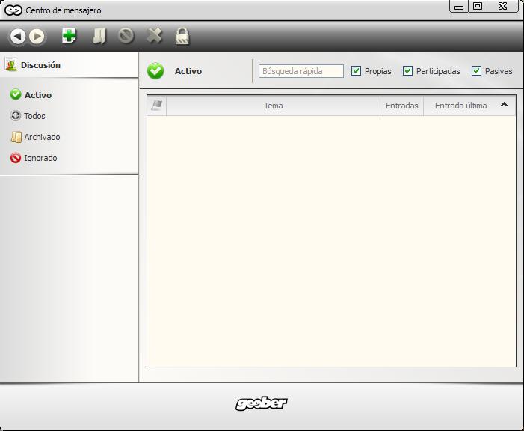Click the delete X toolbar icon
524x431 pixels.
tap(155, 36)
